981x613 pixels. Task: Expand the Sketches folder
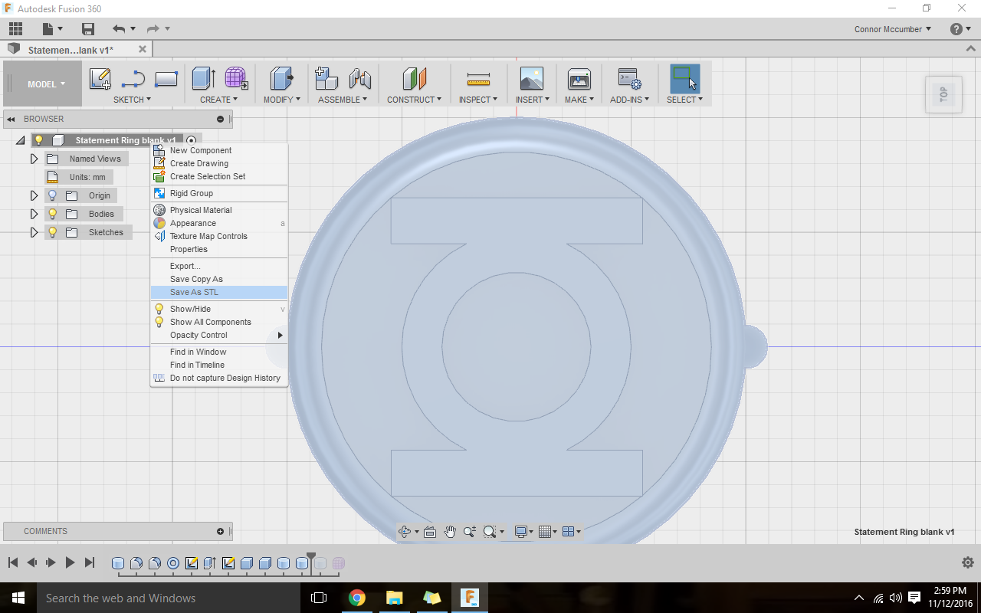tap(34, 232)
